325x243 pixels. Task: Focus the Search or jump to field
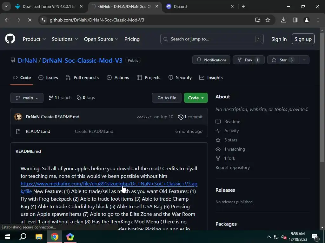click(212, 39)
